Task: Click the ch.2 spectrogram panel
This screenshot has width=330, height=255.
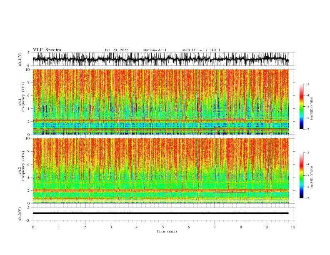Action: click(161, 171)
